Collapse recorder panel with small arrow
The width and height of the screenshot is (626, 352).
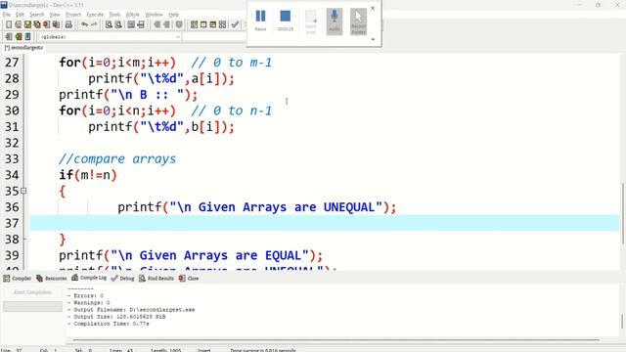(x=373, y=39)
